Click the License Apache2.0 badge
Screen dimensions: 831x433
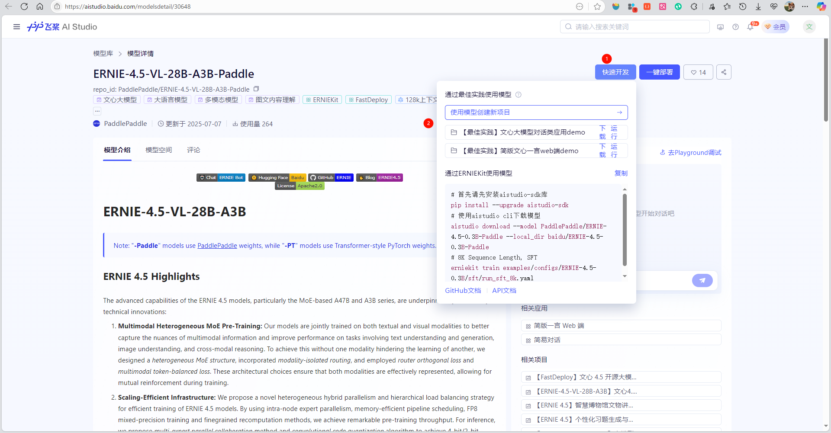300,186
